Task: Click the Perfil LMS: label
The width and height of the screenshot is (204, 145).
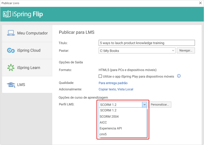Action: pyautogui.click(x=67, y=104)
